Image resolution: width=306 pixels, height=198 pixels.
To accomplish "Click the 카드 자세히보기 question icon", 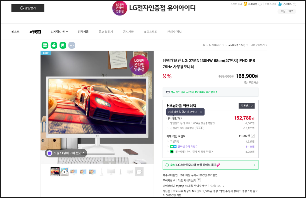I will coord(199,181).
